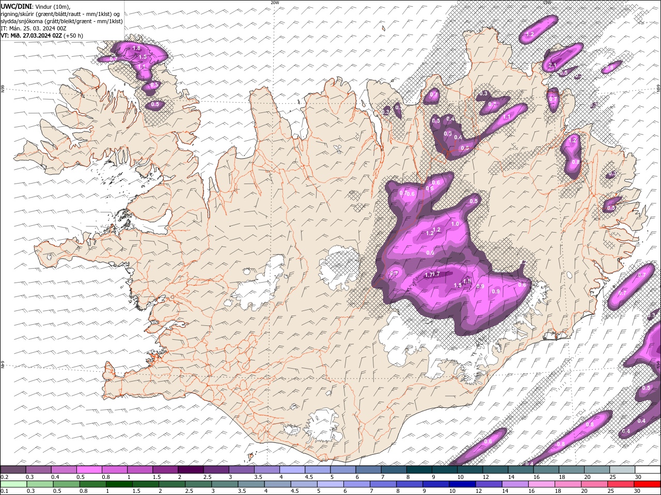The width and height of the screenshot is (661, 495).
Task: Click the pale green 0.1 swatch in lower legend
Action: click(x=13, y=484)
